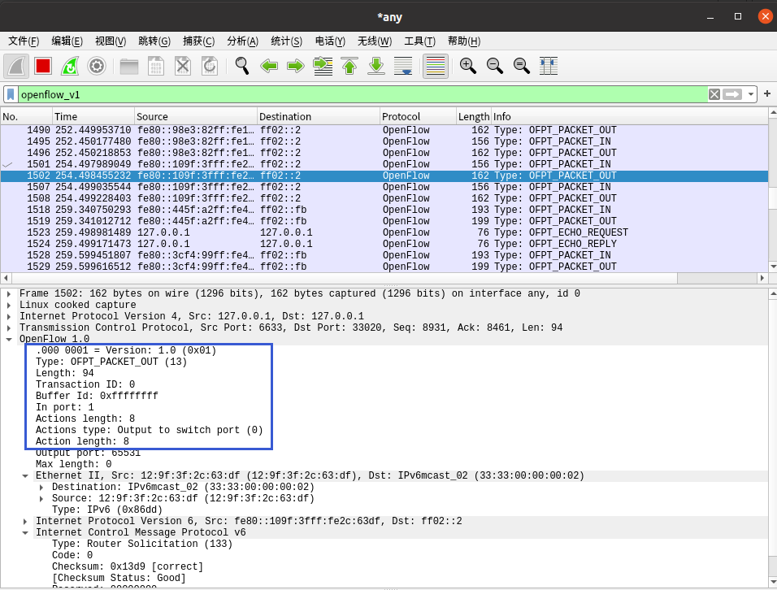Start capture with the shark fin icon
Image resolution: width=777 pixels, height=590 pixels.
click(16, 66)
